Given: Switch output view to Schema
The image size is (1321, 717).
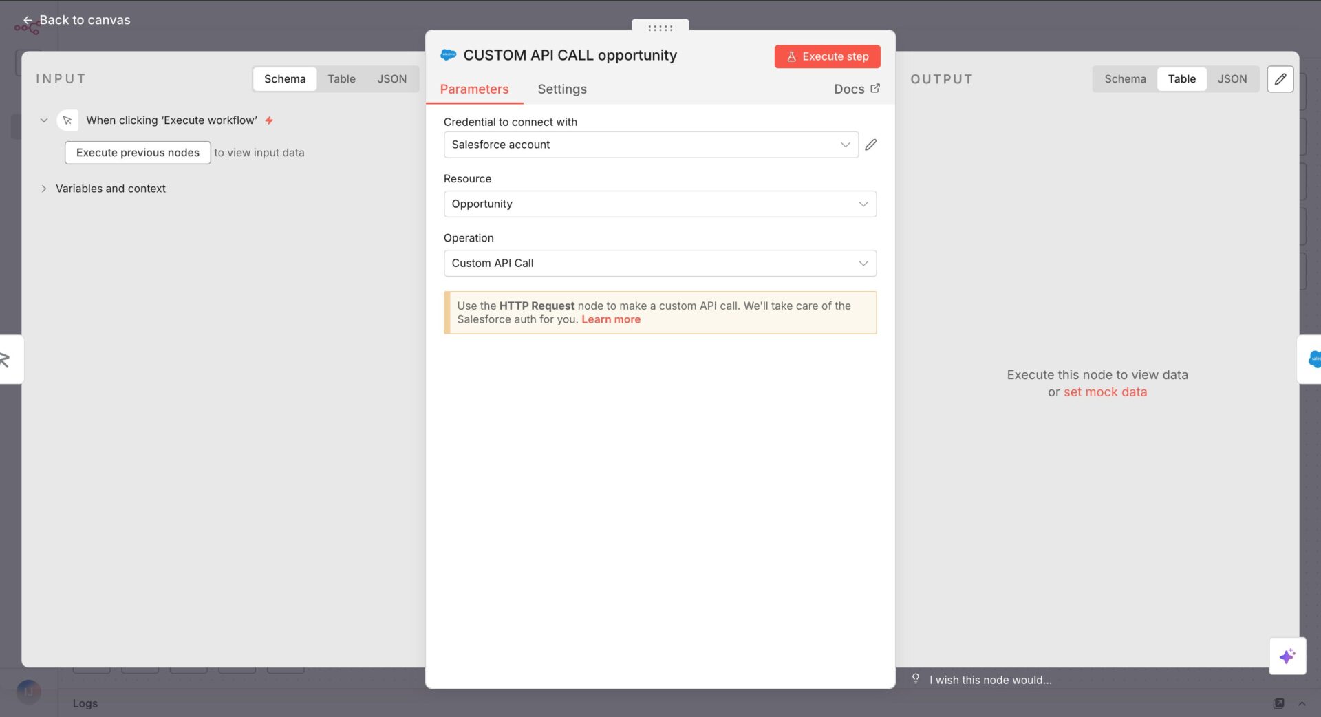Looking at the screenshot, I should 1125,79.
